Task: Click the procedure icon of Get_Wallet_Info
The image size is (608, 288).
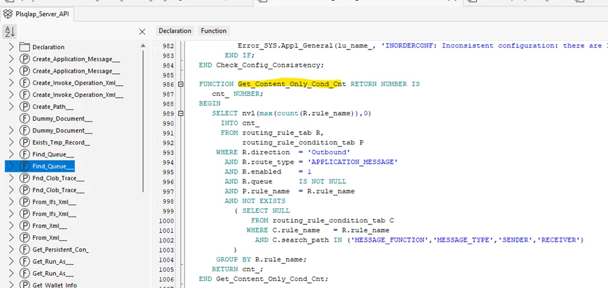Action: (24, 285)
